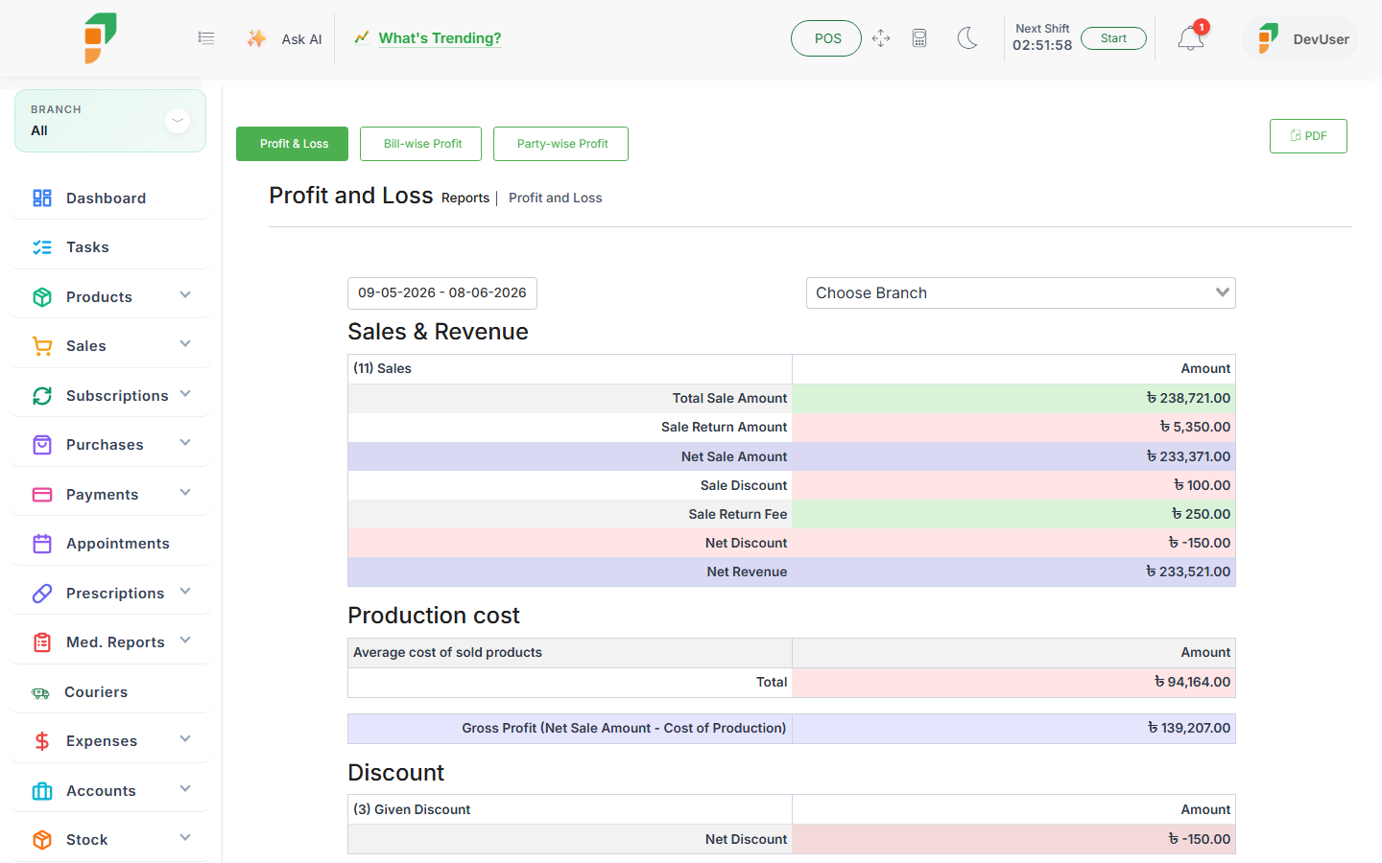Viewport: 1382px width, 863px height.
Task: Click the Gross Profit amount 139,207.00
Action: [x=1189, y=728]
